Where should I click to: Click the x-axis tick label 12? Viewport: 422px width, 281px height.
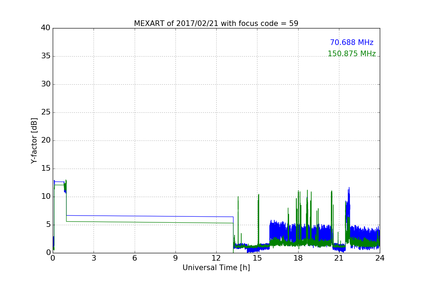[x=216, y=258]
